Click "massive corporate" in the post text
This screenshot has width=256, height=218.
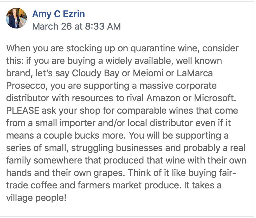click(178, 86)
